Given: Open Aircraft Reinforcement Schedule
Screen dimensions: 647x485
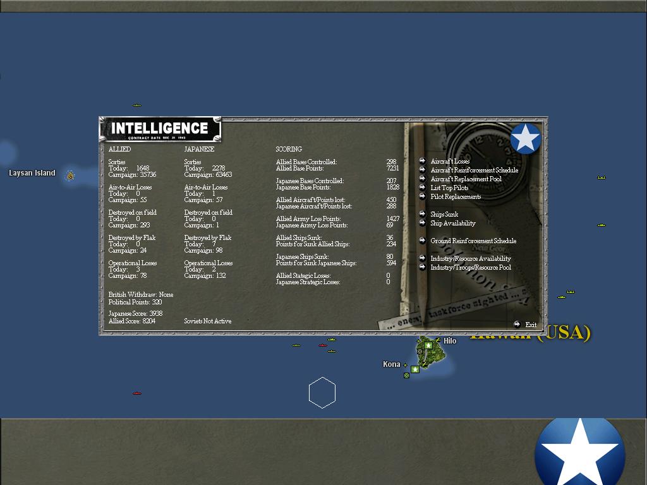Looking at the screenshot, I should coord(474,170).
